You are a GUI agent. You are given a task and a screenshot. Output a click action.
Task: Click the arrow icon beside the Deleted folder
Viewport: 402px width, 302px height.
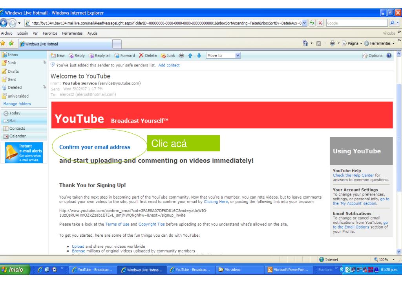tap(44, 87)
